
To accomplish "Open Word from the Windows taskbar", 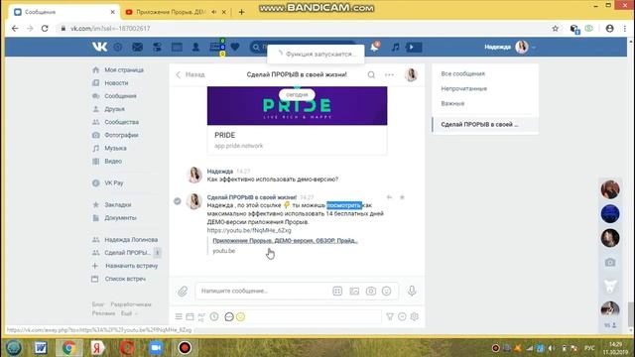I will pyautogui.click(x=41, y=348).
